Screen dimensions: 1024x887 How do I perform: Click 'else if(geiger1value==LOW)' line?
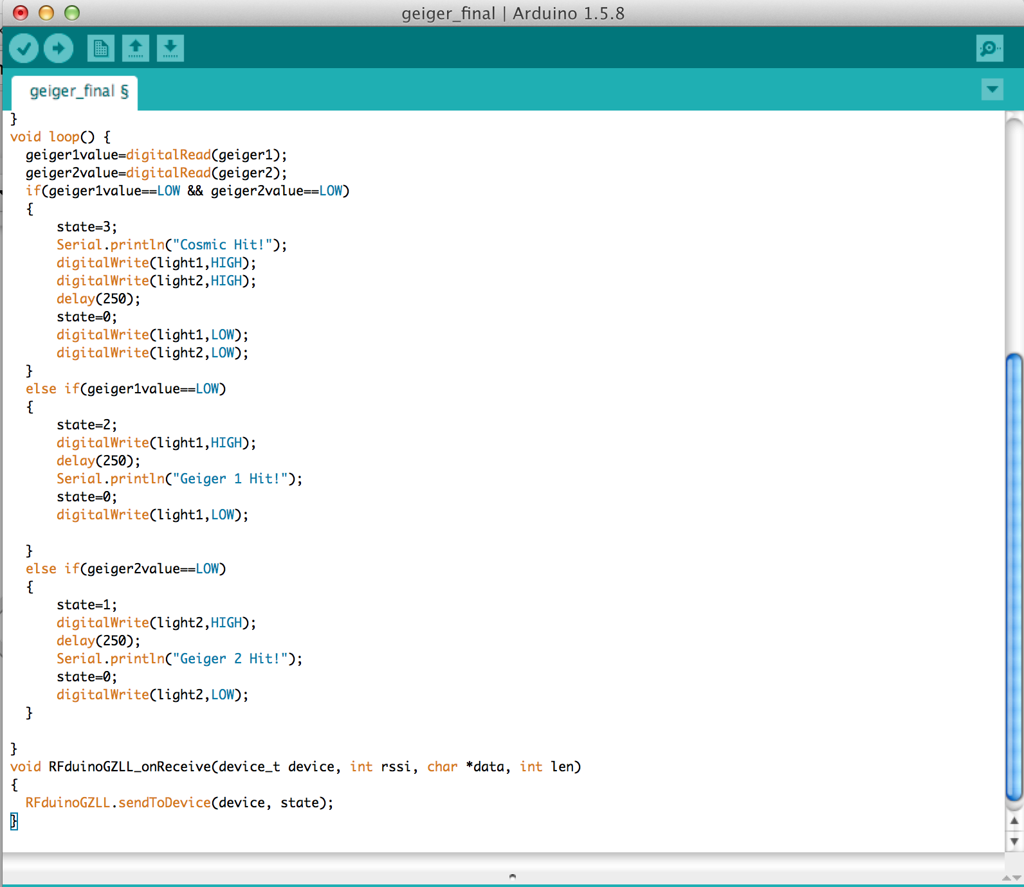[x=126, y=389]
